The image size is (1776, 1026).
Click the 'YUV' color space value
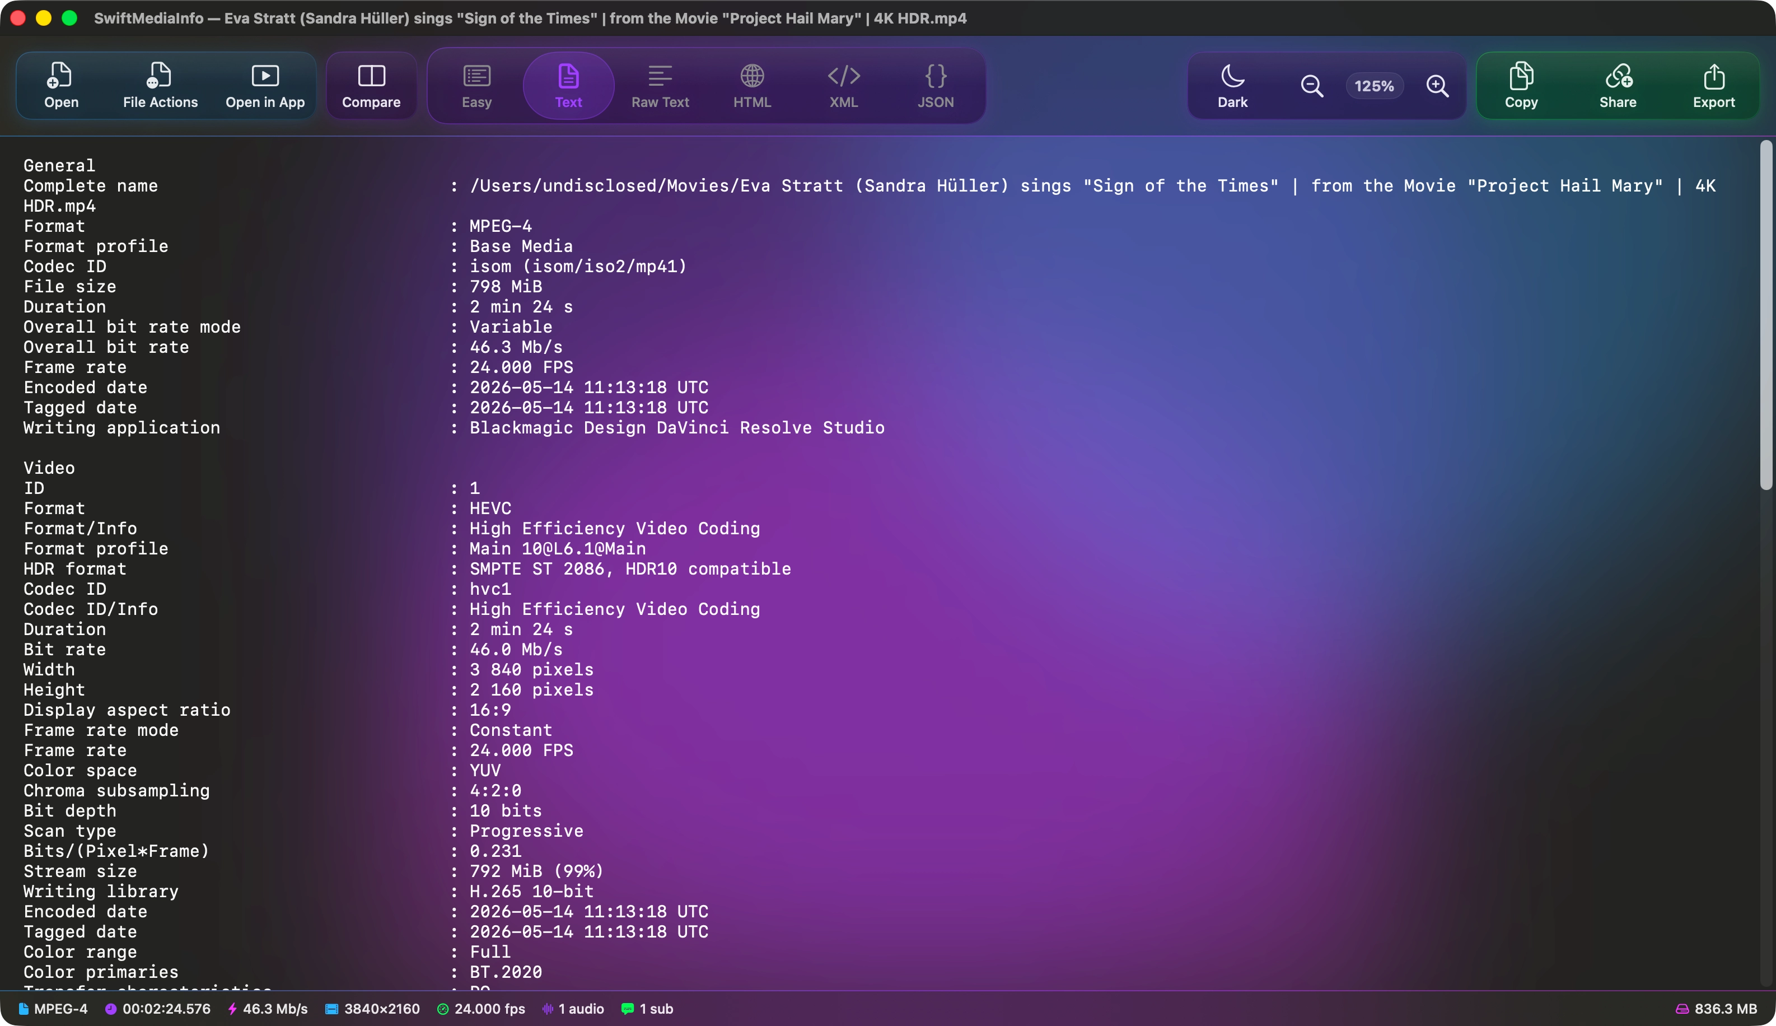pyautogui.click(x=485, y=771)
